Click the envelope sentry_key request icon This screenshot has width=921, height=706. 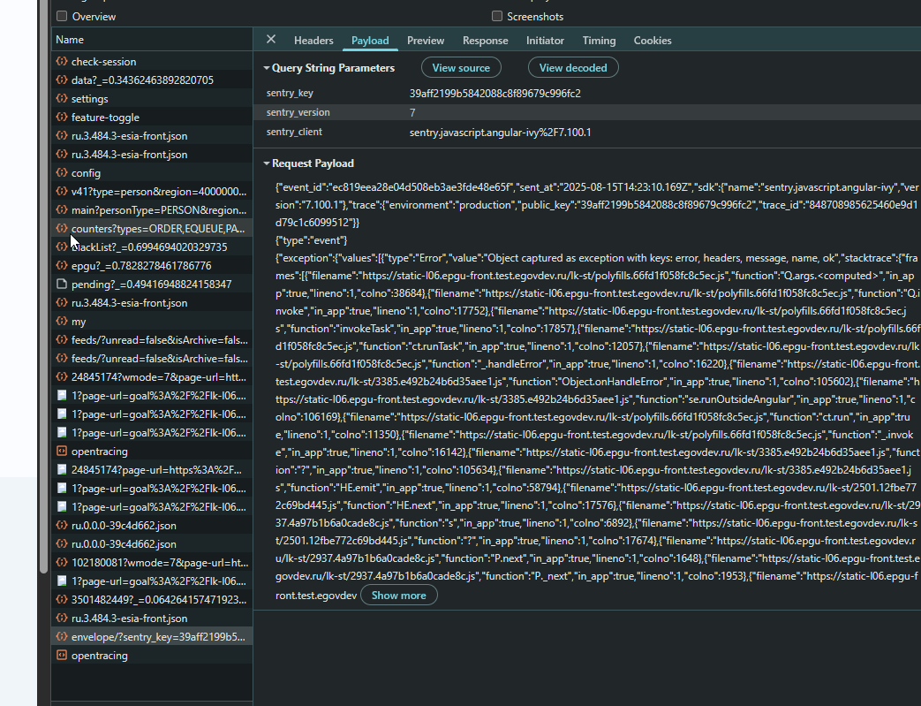pos(62,636)
